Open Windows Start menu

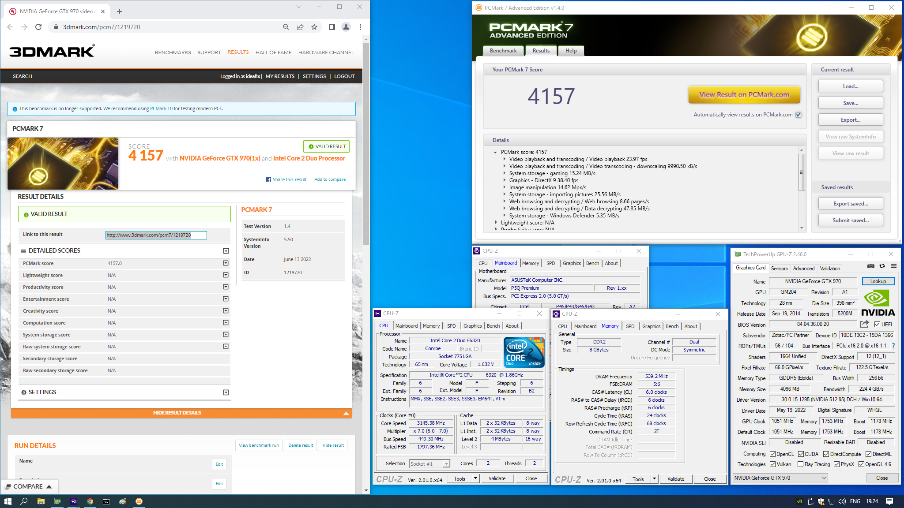(8, 501)
